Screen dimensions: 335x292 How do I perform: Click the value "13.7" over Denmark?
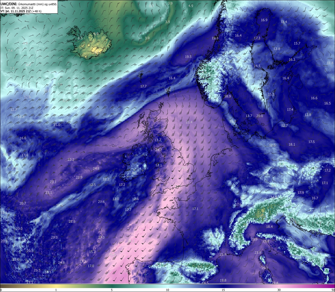(249, 116)
